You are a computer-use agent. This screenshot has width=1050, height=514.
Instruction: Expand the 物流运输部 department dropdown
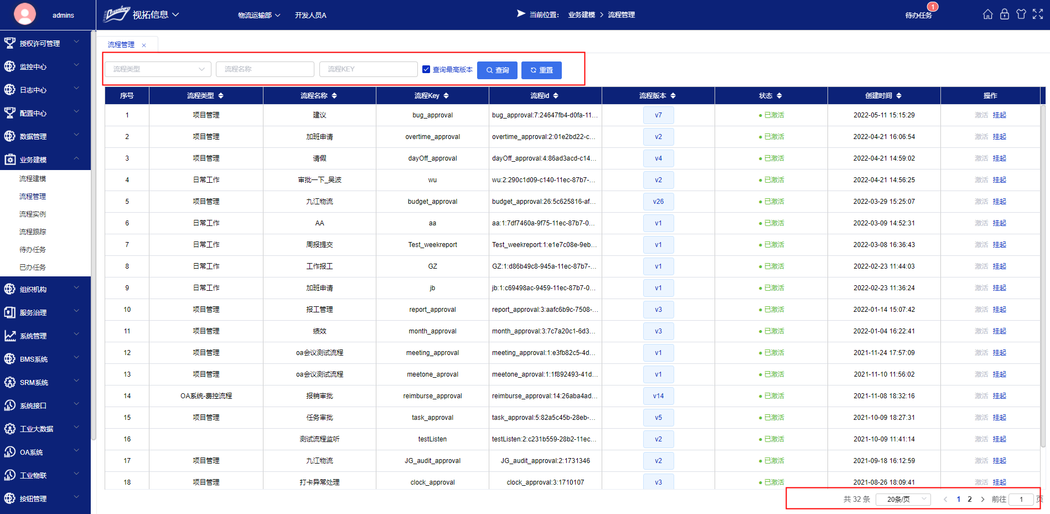pyautogui.click(x=259, y=15)
